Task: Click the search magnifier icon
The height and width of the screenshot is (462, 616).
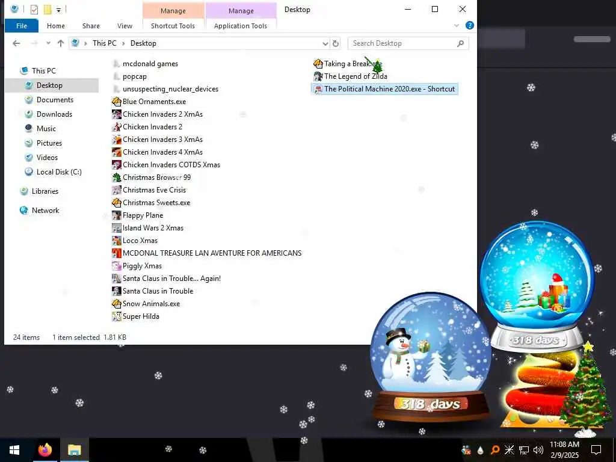Action: coord(460,43)
